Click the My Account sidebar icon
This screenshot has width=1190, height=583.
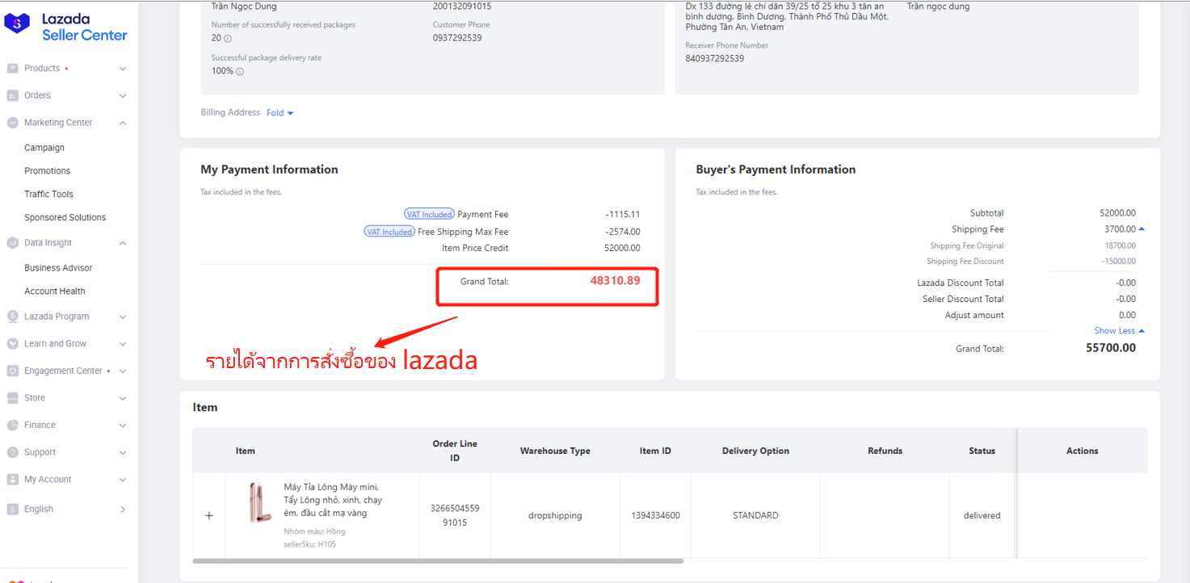coord(12,480)
